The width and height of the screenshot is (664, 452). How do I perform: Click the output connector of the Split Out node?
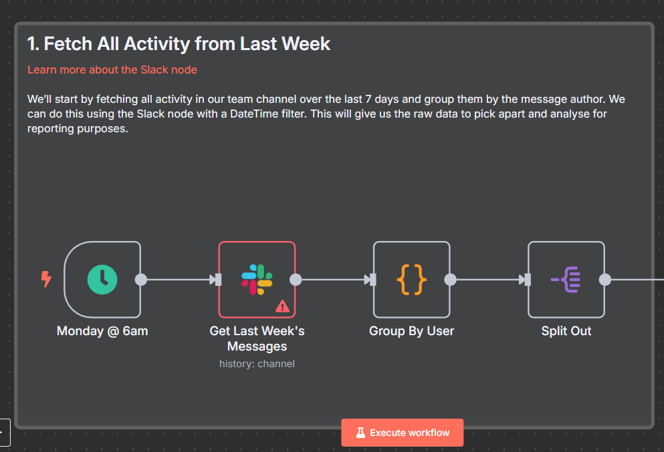(x=604, y=280)
